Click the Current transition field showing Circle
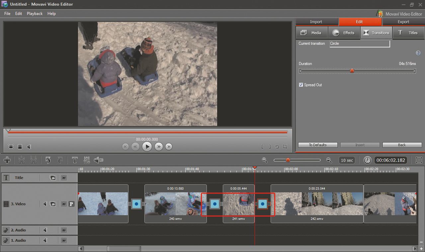This screenshot has width=425, height=252. [360, 44]
